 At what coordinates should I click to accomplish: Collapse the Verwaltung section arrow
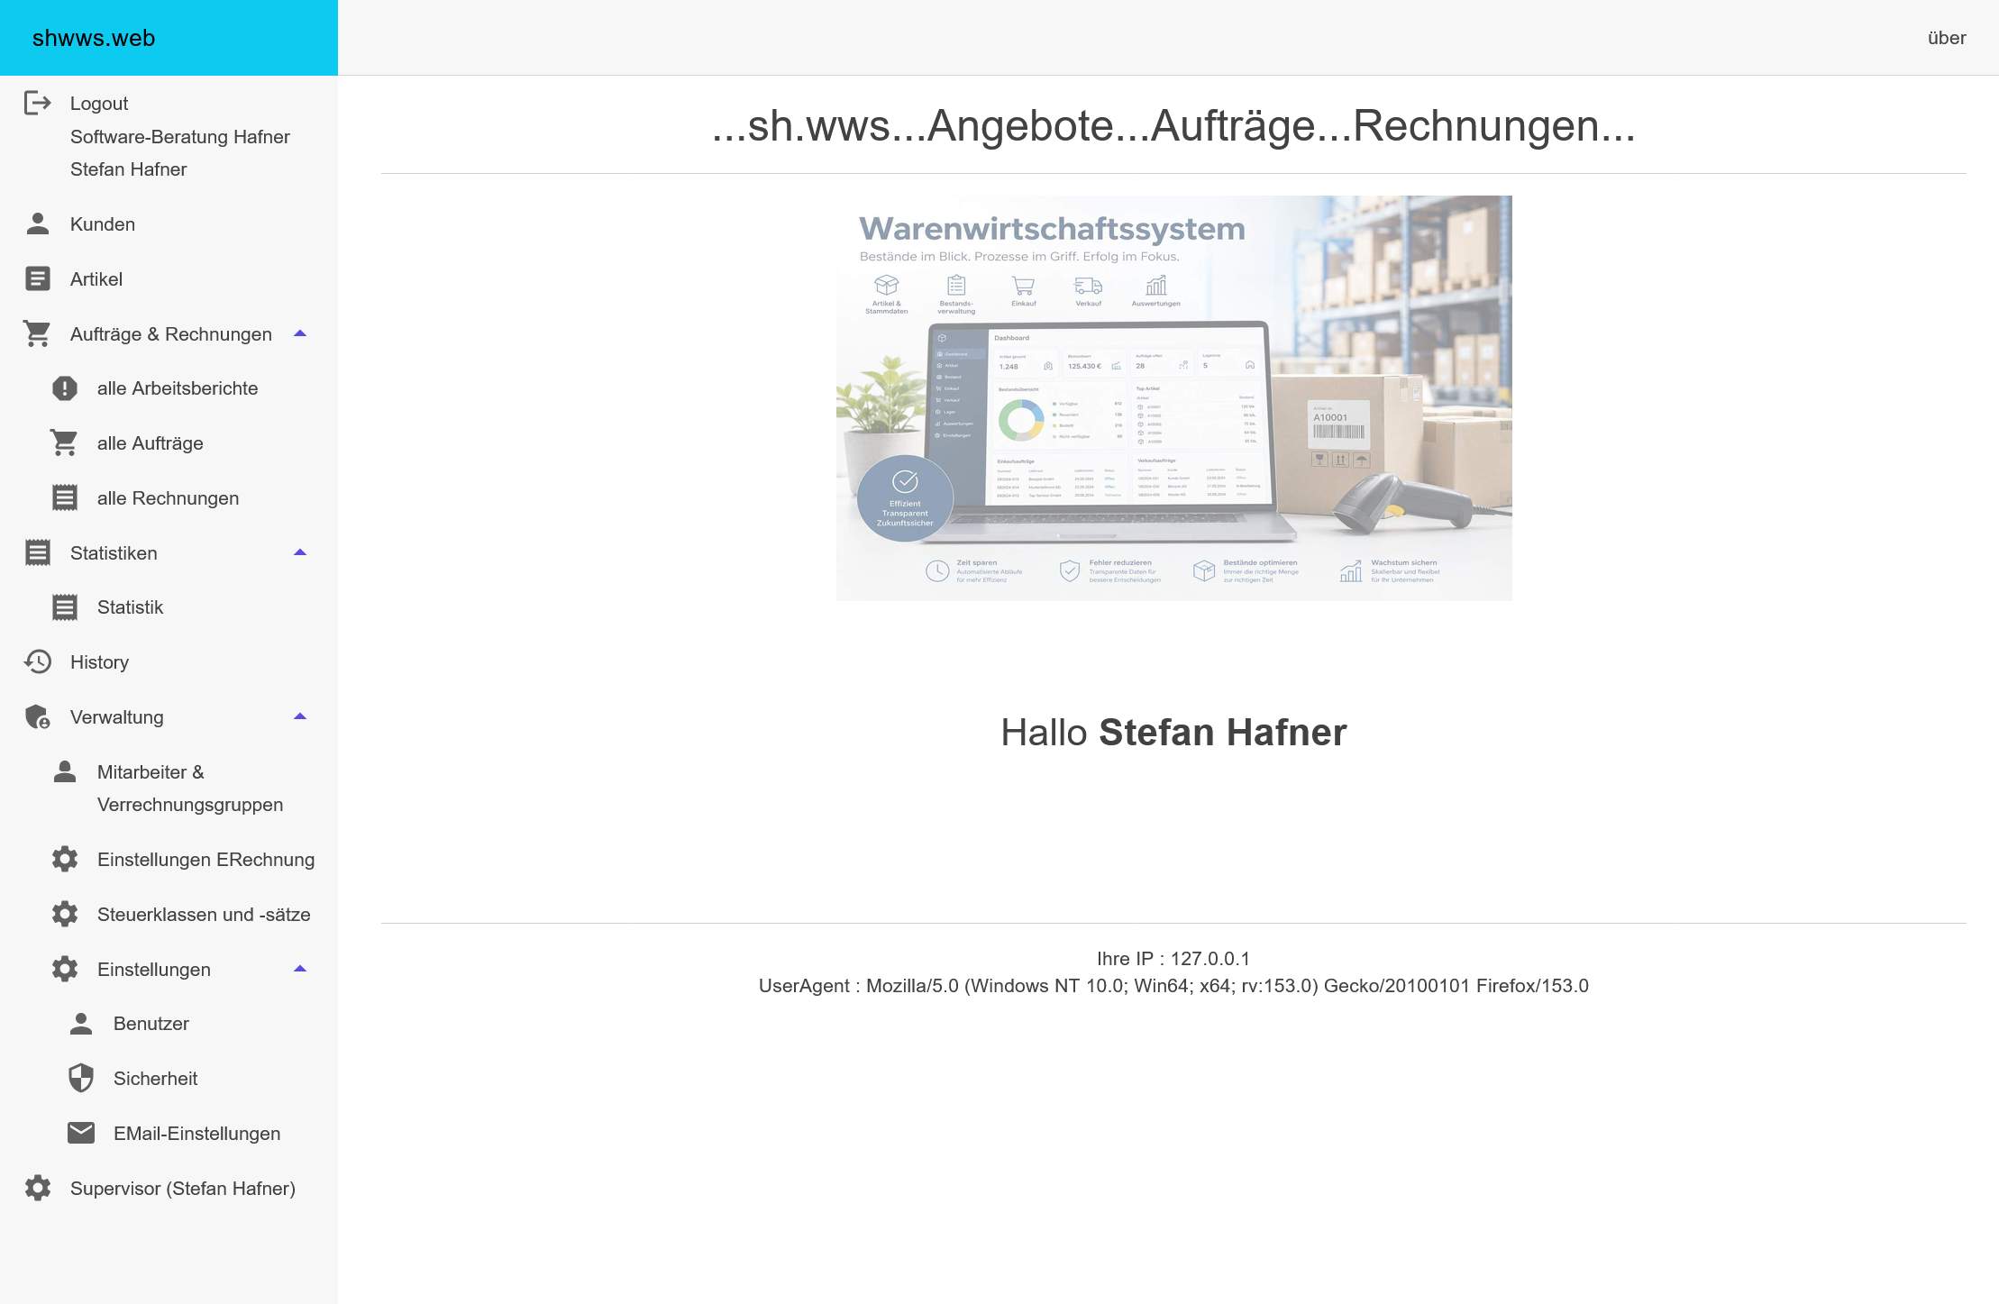[x=300, y=716]
